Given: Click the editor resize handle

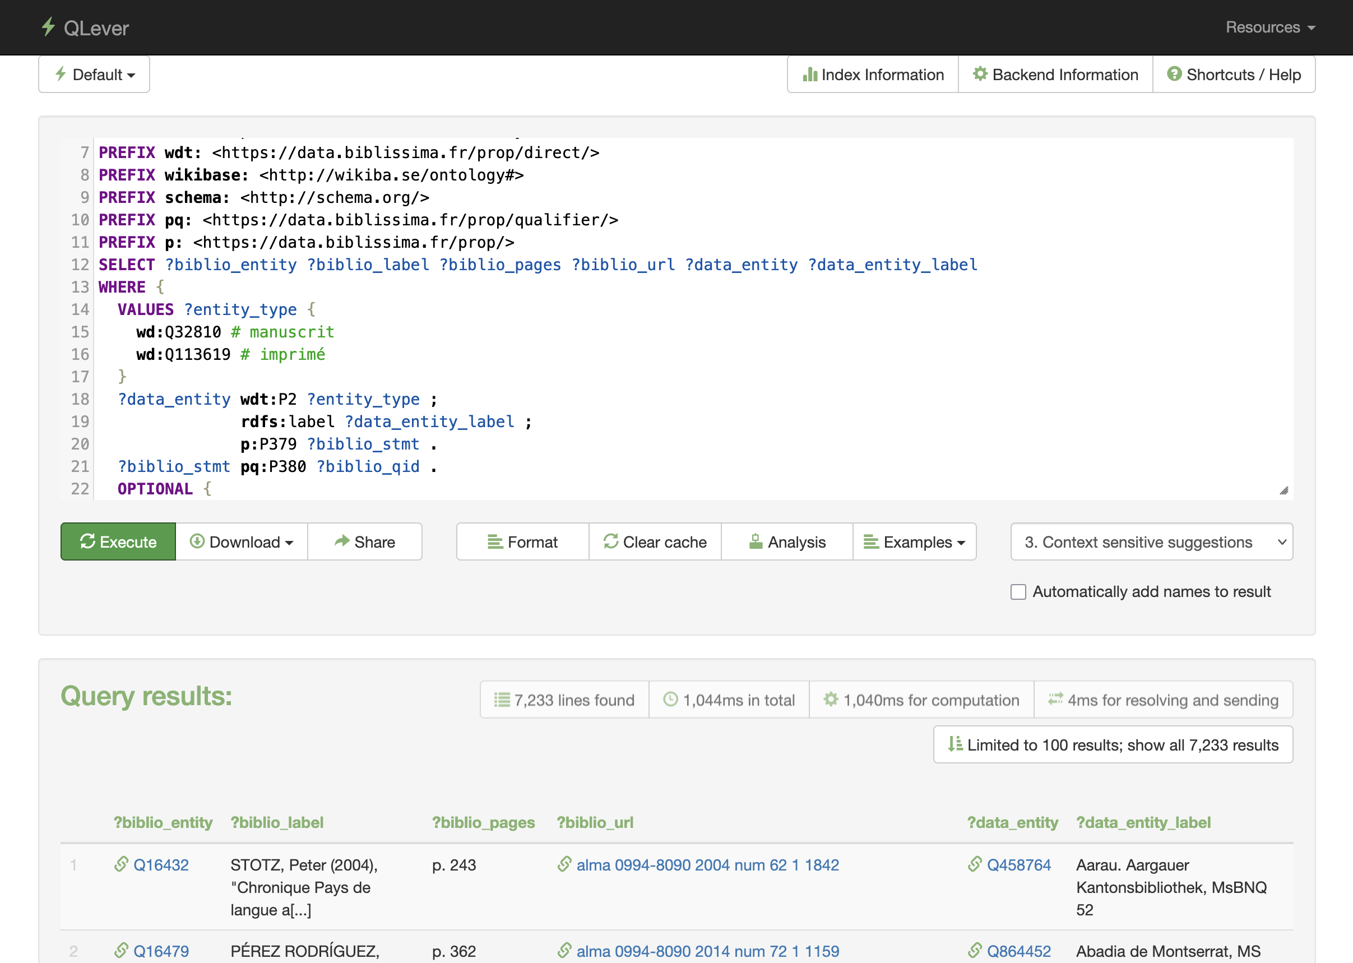Looking at the screenshot, I should click(1284, 490).
